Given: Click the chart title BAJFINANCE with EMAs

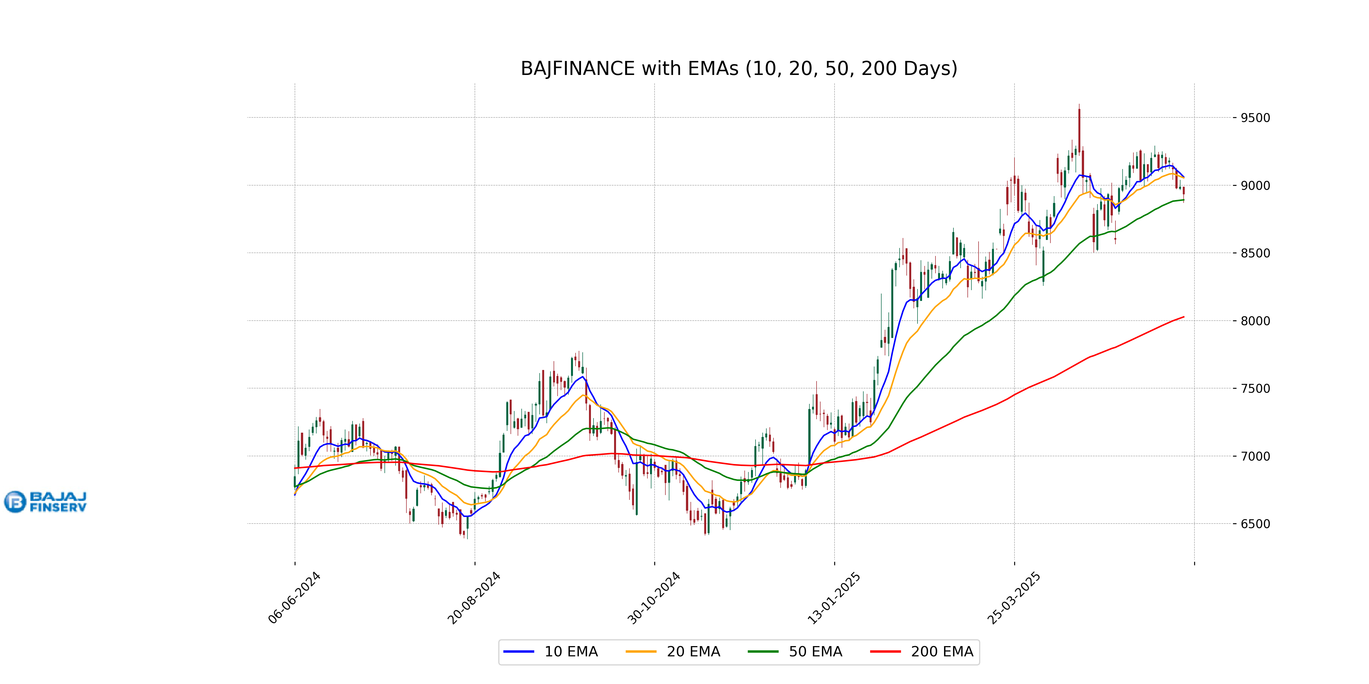Looking at the screenshot, I should [739, 68].
